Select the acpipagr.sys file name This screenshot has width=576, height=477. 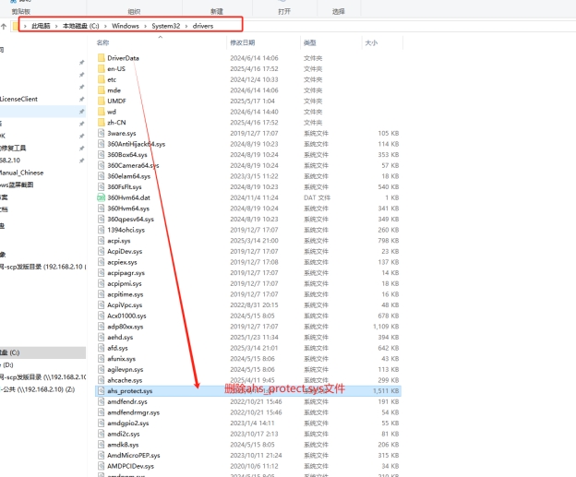point(126,273)
